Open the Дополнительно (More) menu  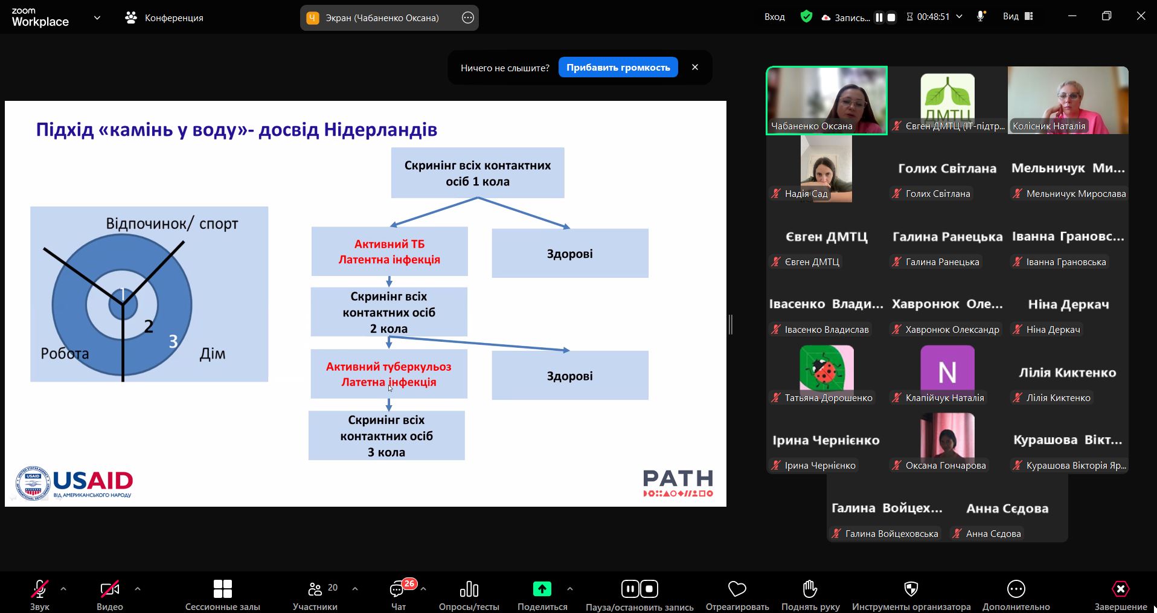pyautogui.click(x=1016, y=589)
